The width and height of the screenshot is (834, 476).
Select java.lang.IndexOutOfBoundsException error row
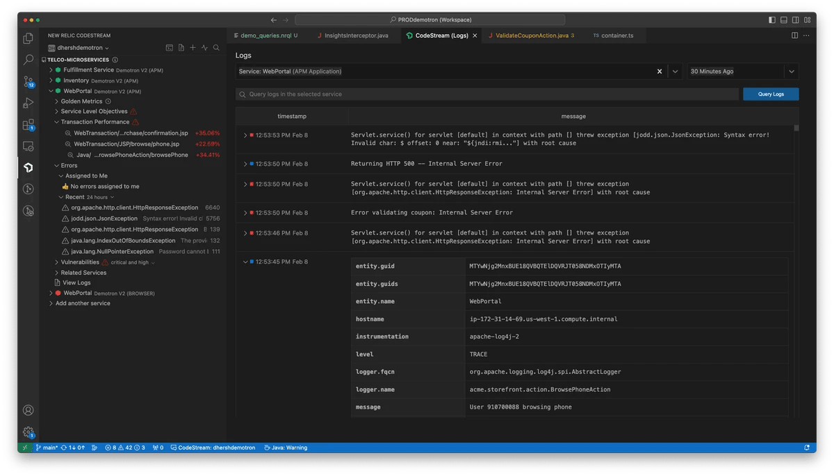141,240
